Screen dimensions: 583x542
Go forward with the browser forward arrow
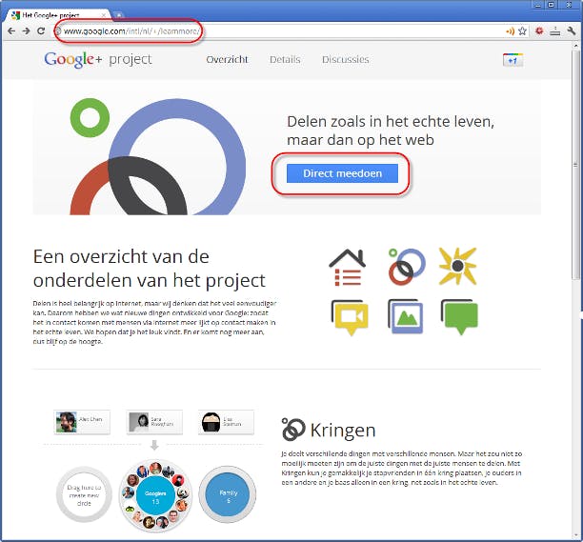pyautogui.click(x=26, y=30)
